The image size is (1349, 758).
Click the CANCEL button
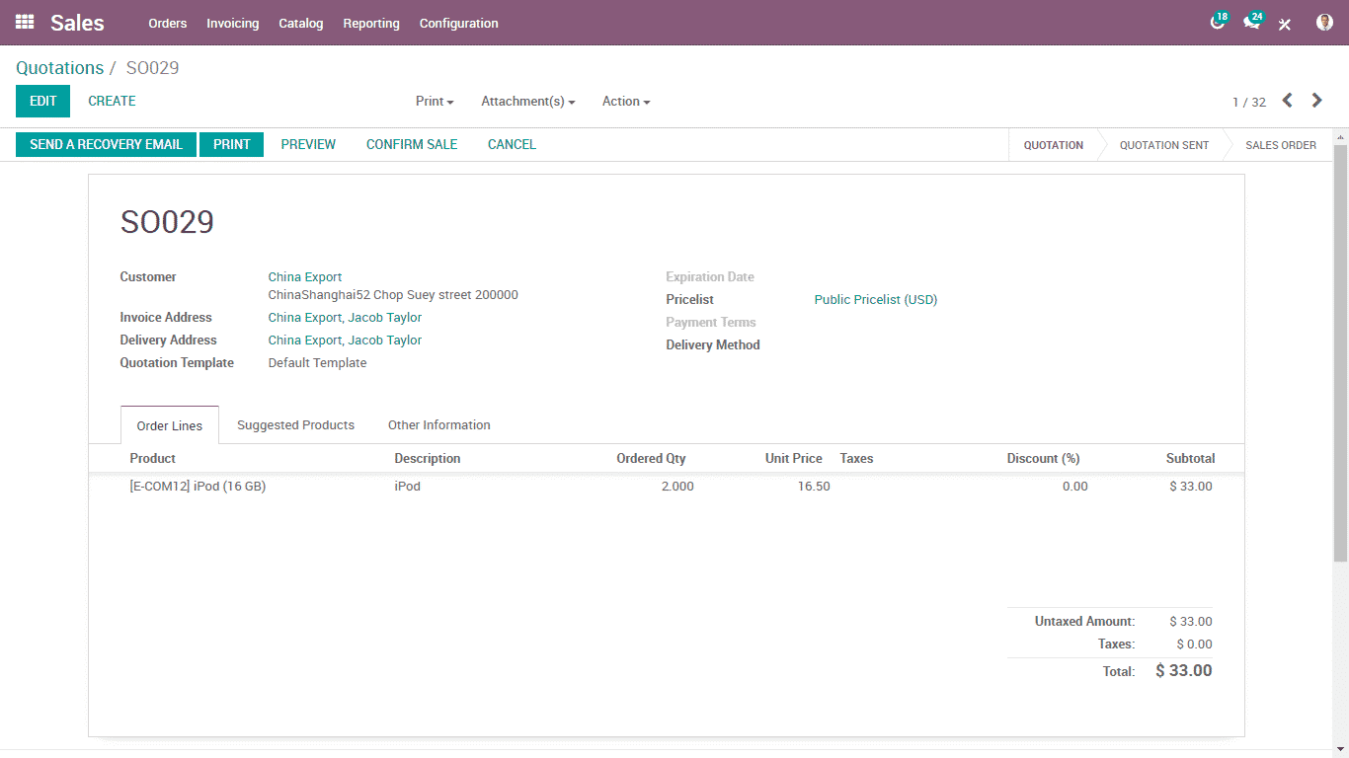513,145
